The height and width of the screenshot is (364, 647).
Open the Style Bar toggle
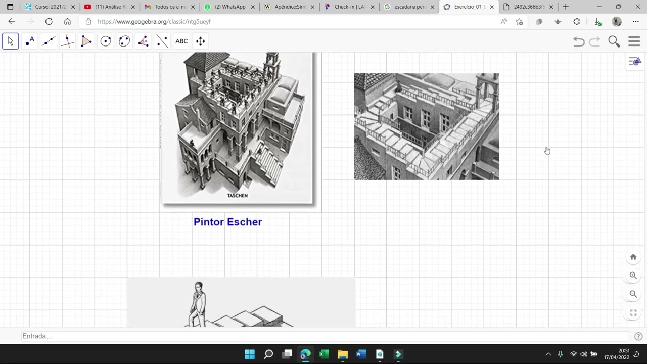pos(634,62)
